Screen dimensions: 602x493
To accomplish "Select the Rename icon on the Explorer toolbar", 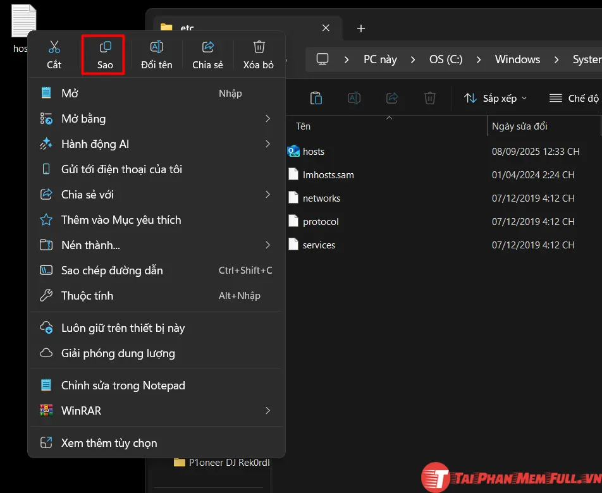I will click(x=353, y=98).
